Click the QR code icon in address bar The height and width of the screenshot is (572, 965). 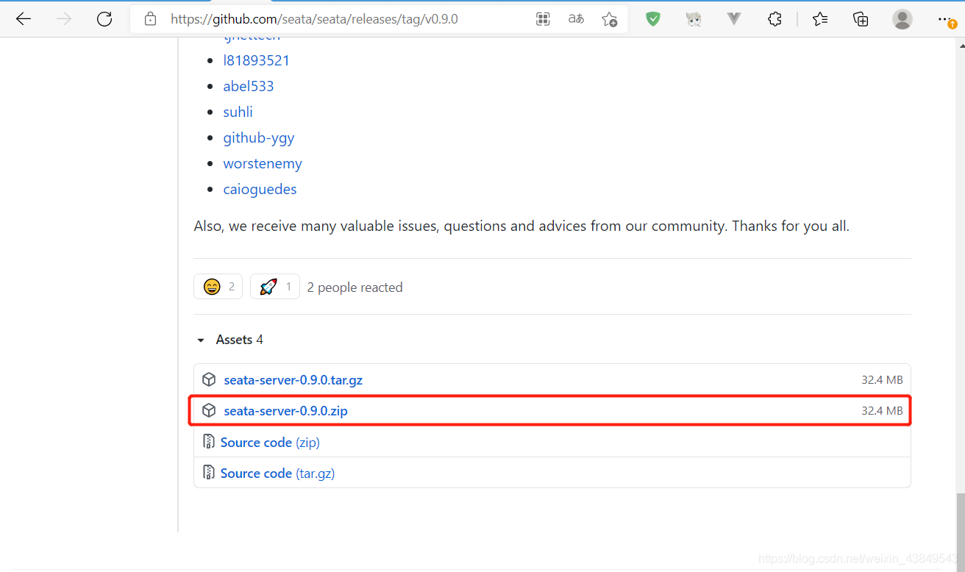coord(543,19)
